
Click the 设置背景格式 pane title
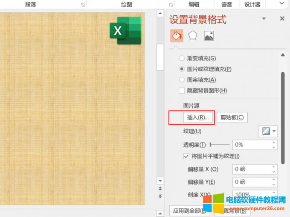tap(198, 19)
